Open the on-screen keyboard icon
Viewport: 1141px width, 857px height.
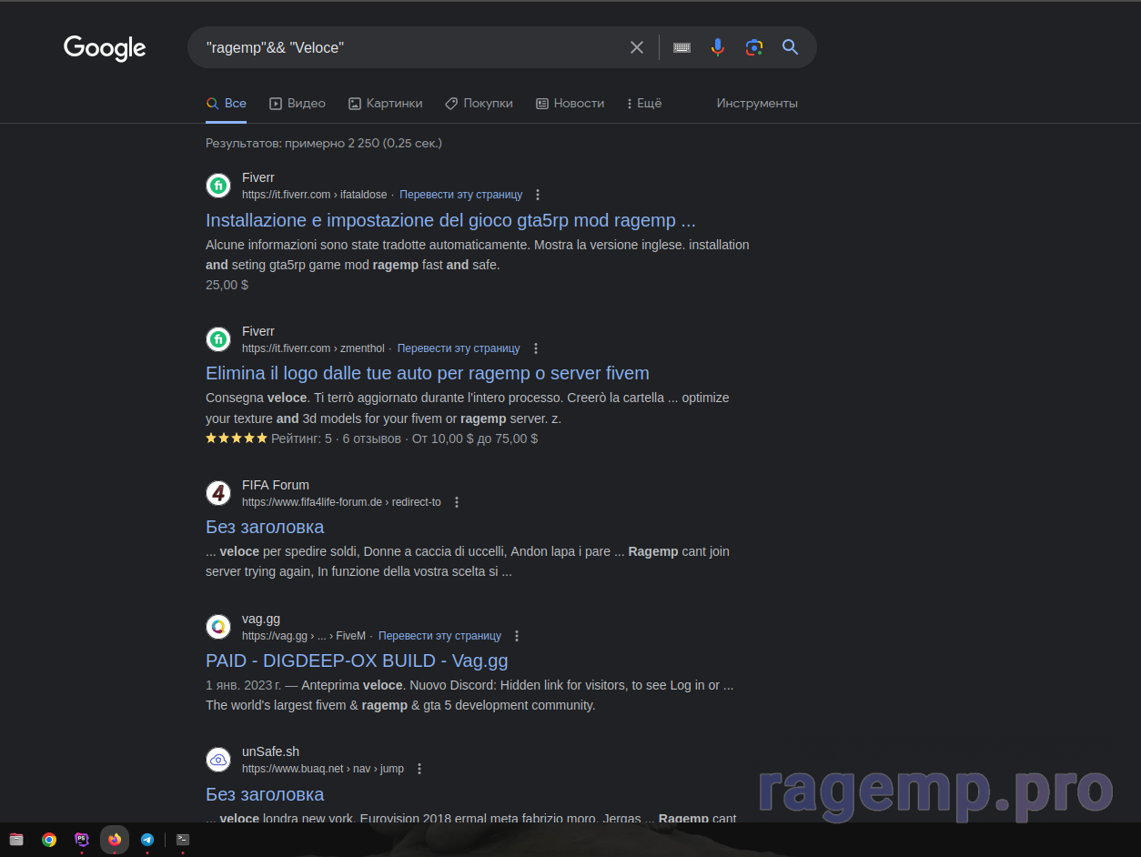(x=682, y=47)
